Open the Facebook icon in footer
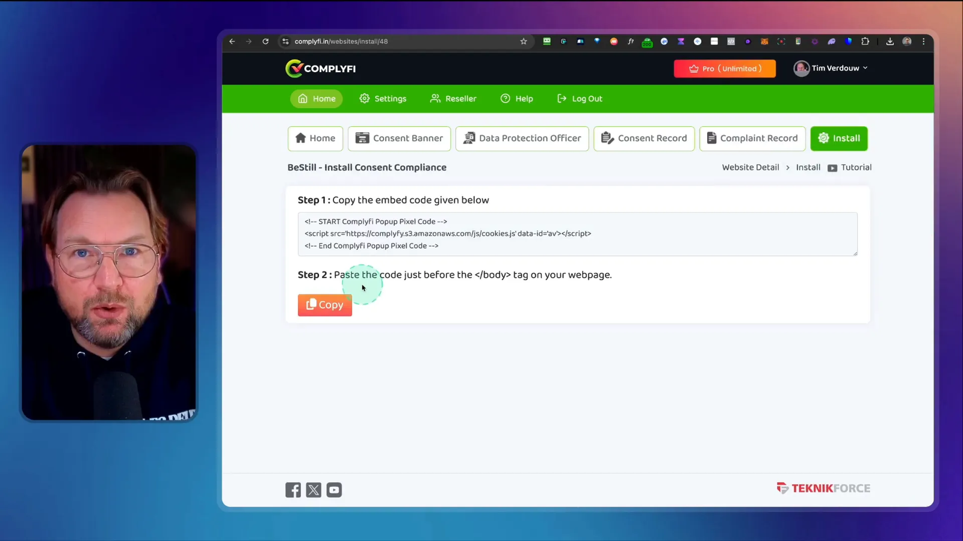 tap(293, 490)
